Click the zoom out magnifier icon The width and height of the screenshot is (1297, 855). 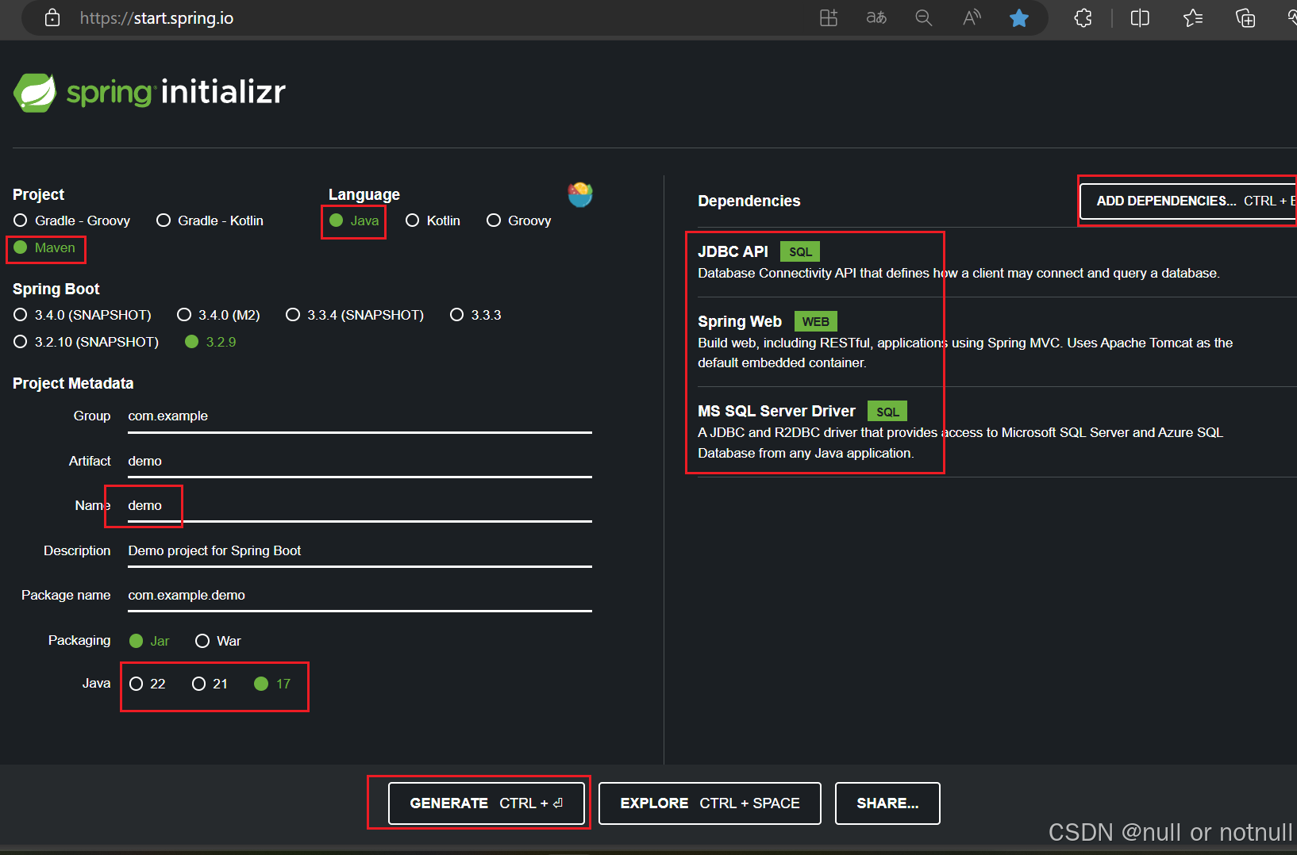coord(924,17)
